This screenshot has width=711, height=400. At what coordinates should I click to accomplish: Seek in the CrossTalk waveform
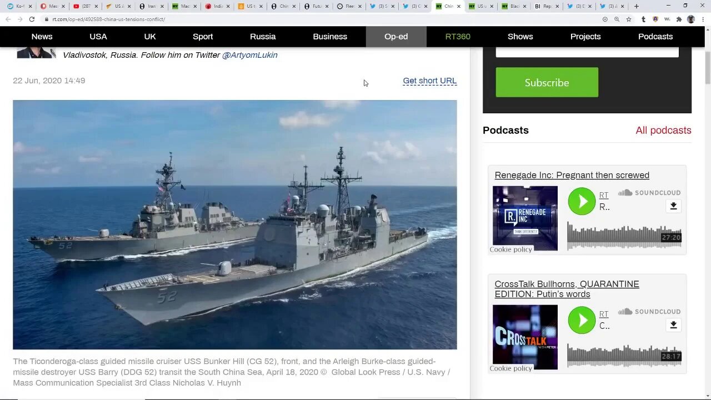624,355
